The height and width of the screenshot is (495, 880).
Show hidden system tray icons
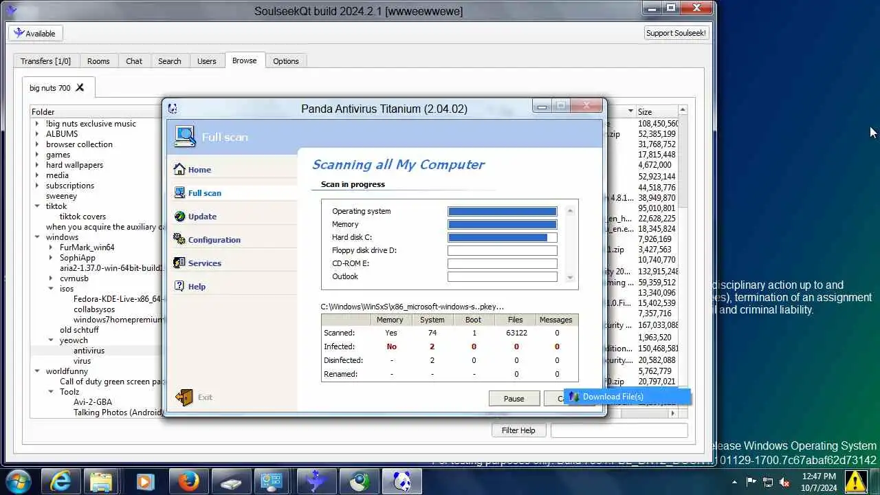(735, 482)
